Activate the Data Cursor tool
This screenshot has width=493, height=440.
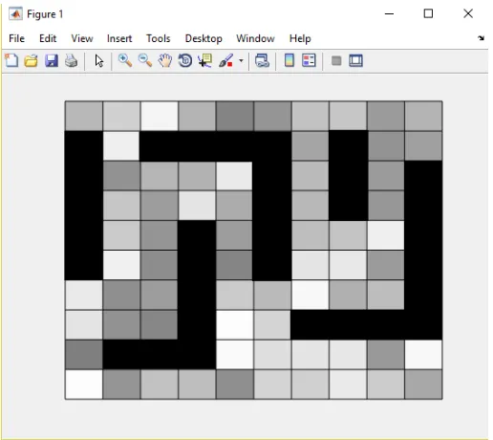pyautogui.click(x=204, y=60)
